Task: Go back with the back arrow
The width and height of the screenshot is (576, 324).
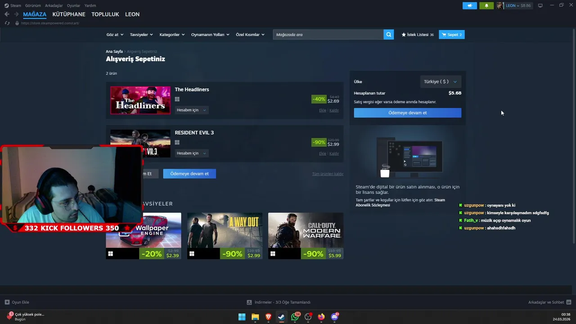Action: pyautogui.click(x=7, y=14)
